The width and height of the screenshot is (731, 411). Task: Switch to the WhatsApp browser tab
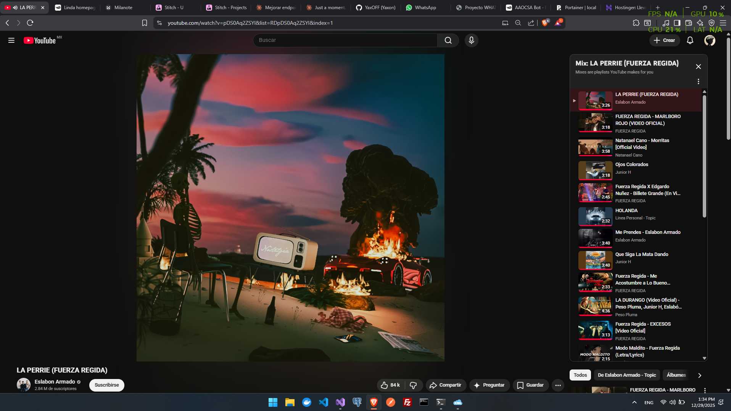click(x=425, y=8)
